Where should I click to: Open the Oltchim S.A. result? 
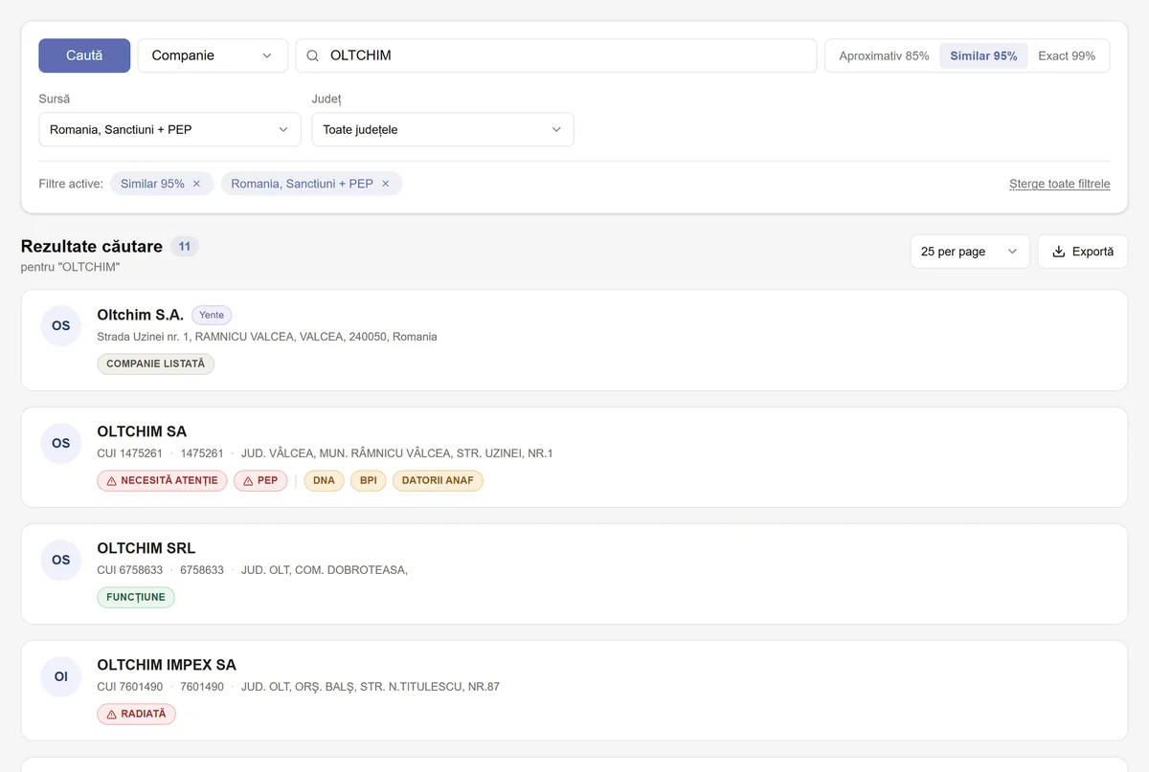coord(574,341)
